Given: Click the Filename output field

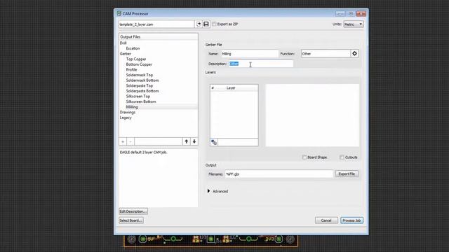Looking at the screenshot, I should pos(279,174).
